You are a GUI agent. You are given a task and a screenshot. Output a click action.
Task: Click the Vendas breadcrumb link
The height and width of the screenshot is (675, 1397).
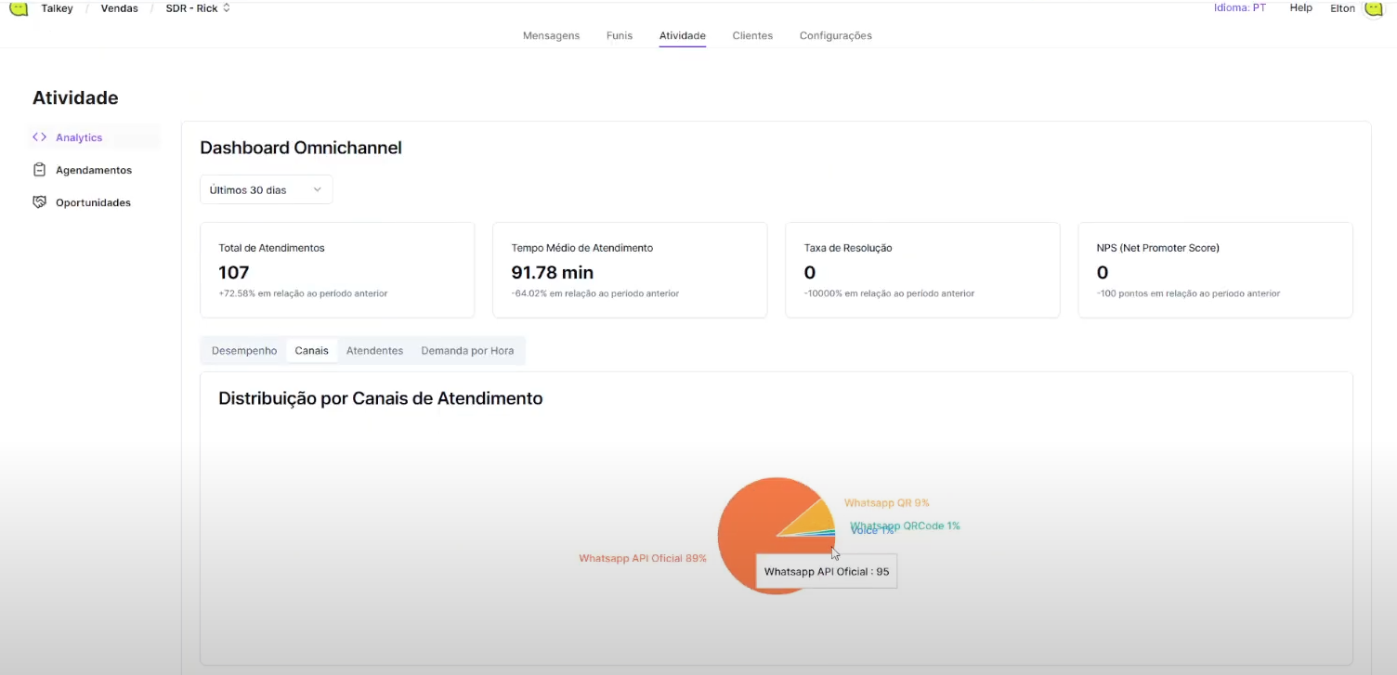(x=119, y=8)
